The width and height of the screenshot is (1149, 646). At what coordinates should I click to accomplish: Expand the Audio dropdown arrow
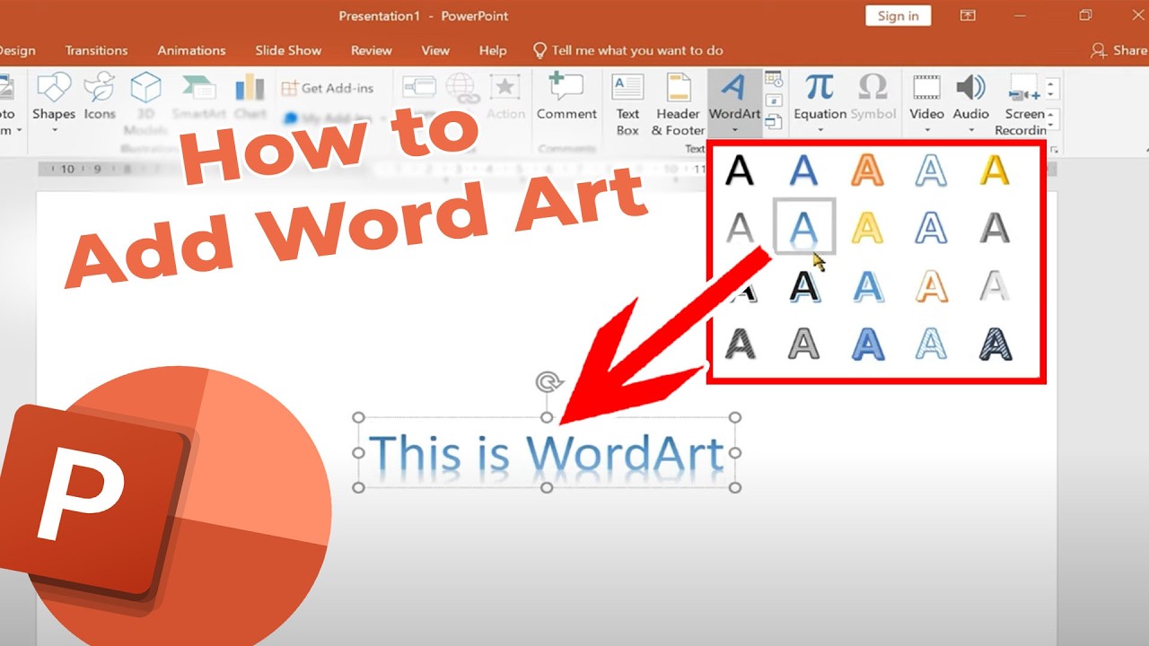[x=970, y=131]
